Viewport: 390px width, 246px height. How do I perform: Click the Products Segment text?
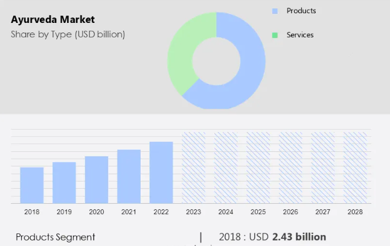55,238
